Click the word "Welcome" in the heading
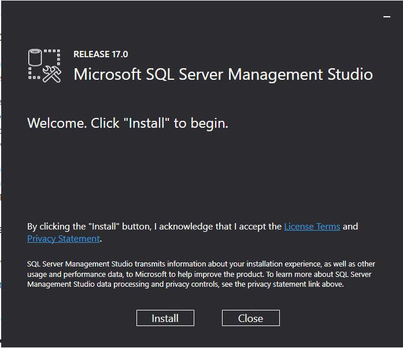 click(x=55, y=123)
